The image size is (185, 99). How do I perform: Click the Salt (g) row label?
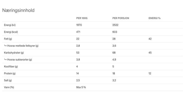click(x=8, y=80)
